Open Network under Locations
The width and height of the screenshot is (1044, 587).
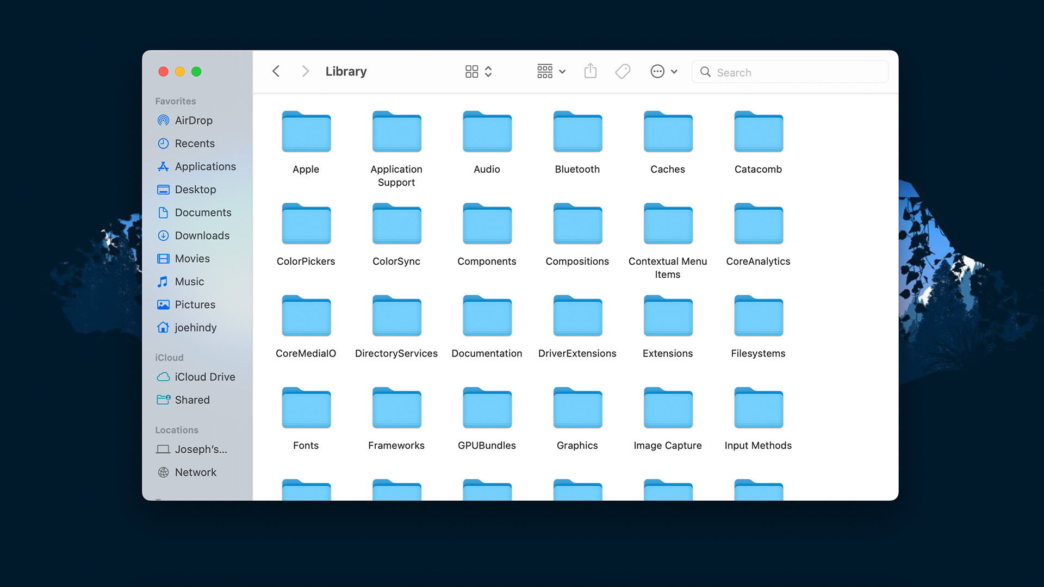(195, 472)
